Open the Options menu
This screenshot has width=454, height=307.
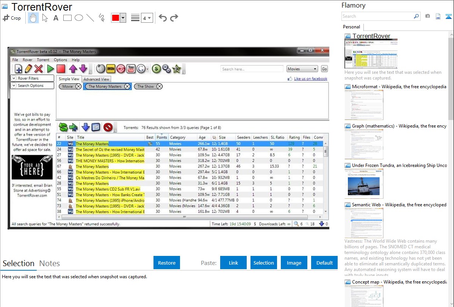(60, 60)
